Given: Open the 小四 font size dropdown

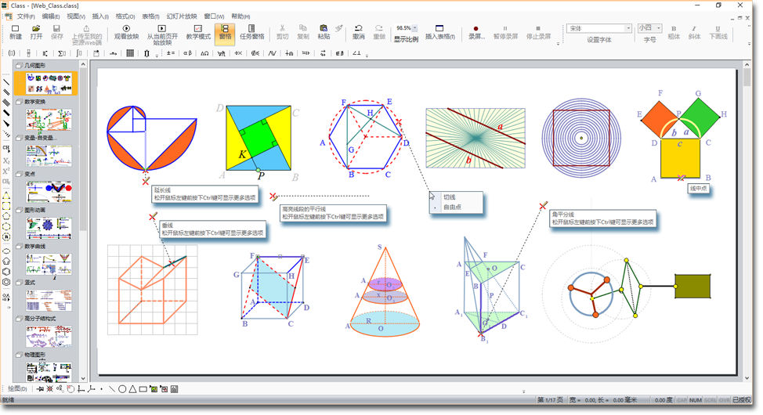Looking at the screenshot, I should click(658, 28).
